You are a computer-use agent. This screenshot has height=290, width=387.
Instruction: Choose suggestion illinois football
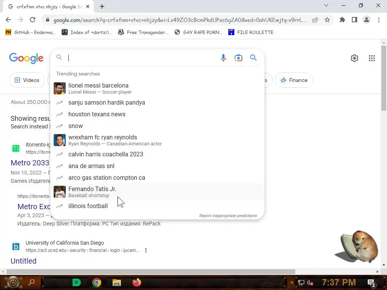[157, 206]
